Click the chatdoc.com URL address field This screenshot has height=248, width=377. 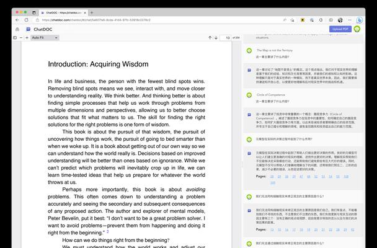click(96, 20)
